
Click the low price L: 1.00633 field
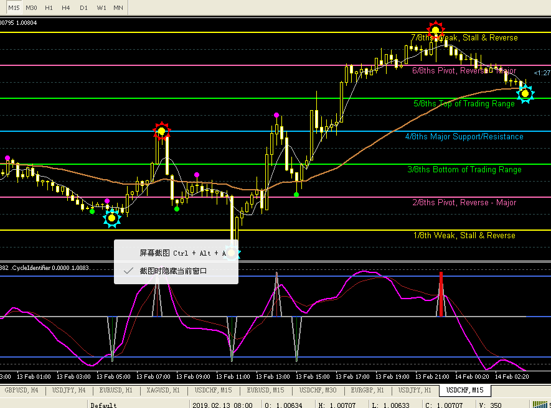pos(391,405)
